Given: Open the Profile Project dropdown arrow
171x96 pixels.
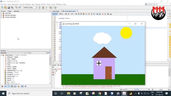Looking at the screenshot, I should click(x=57, y=7).
